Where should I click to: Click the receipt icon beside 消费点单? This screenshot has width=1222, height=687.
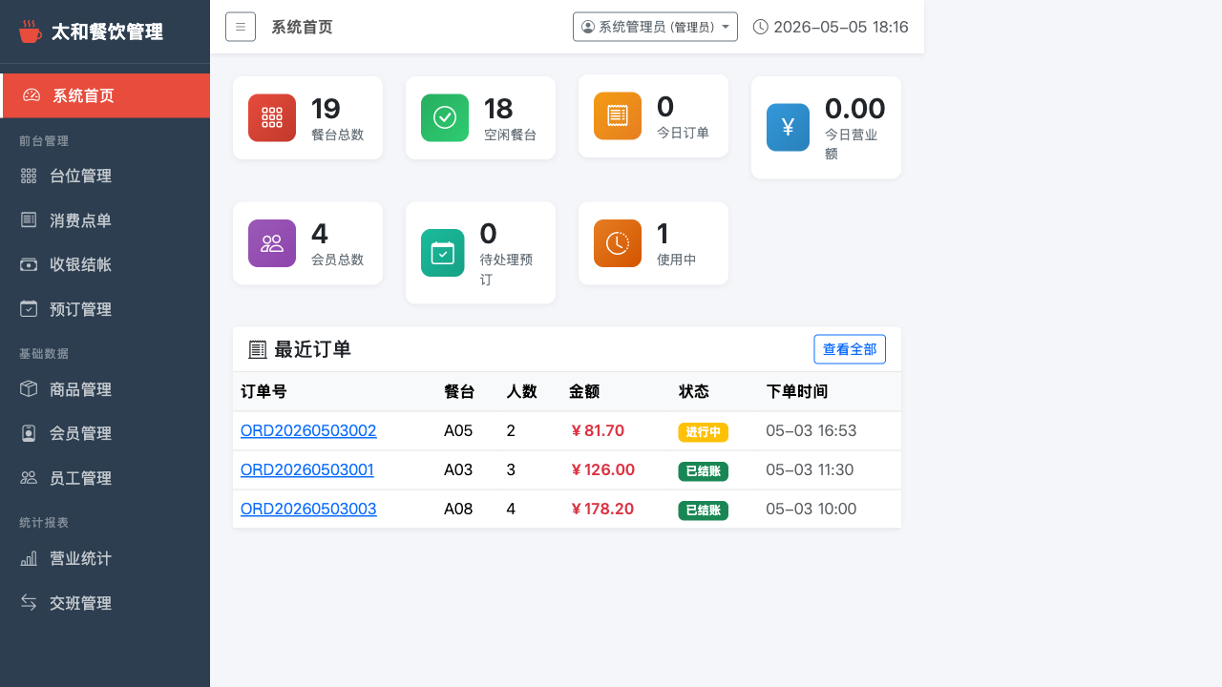coord(29,220)
